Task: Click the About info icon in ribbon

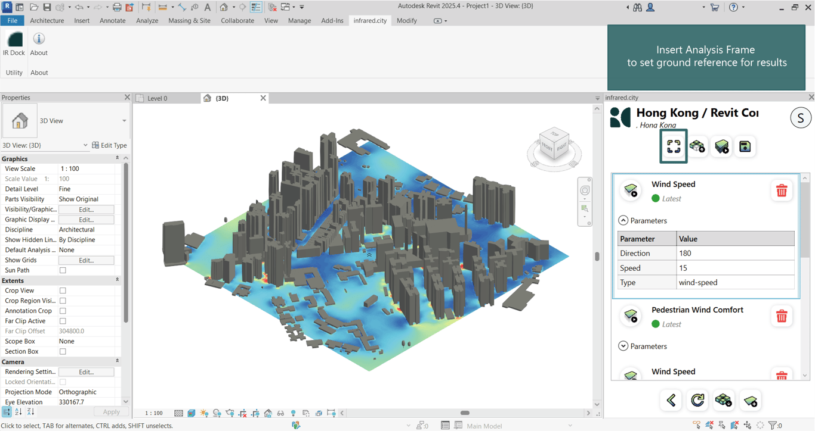Action: (x=39, y=40)
